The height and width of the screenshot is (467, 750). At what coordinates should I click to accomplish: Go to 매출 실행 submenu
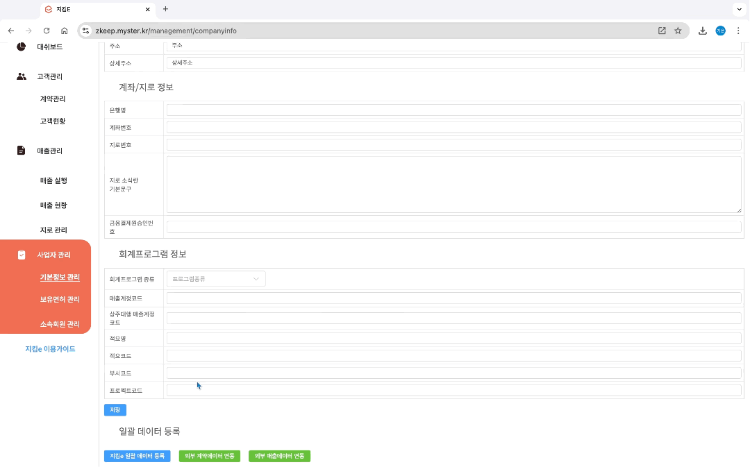53,180
